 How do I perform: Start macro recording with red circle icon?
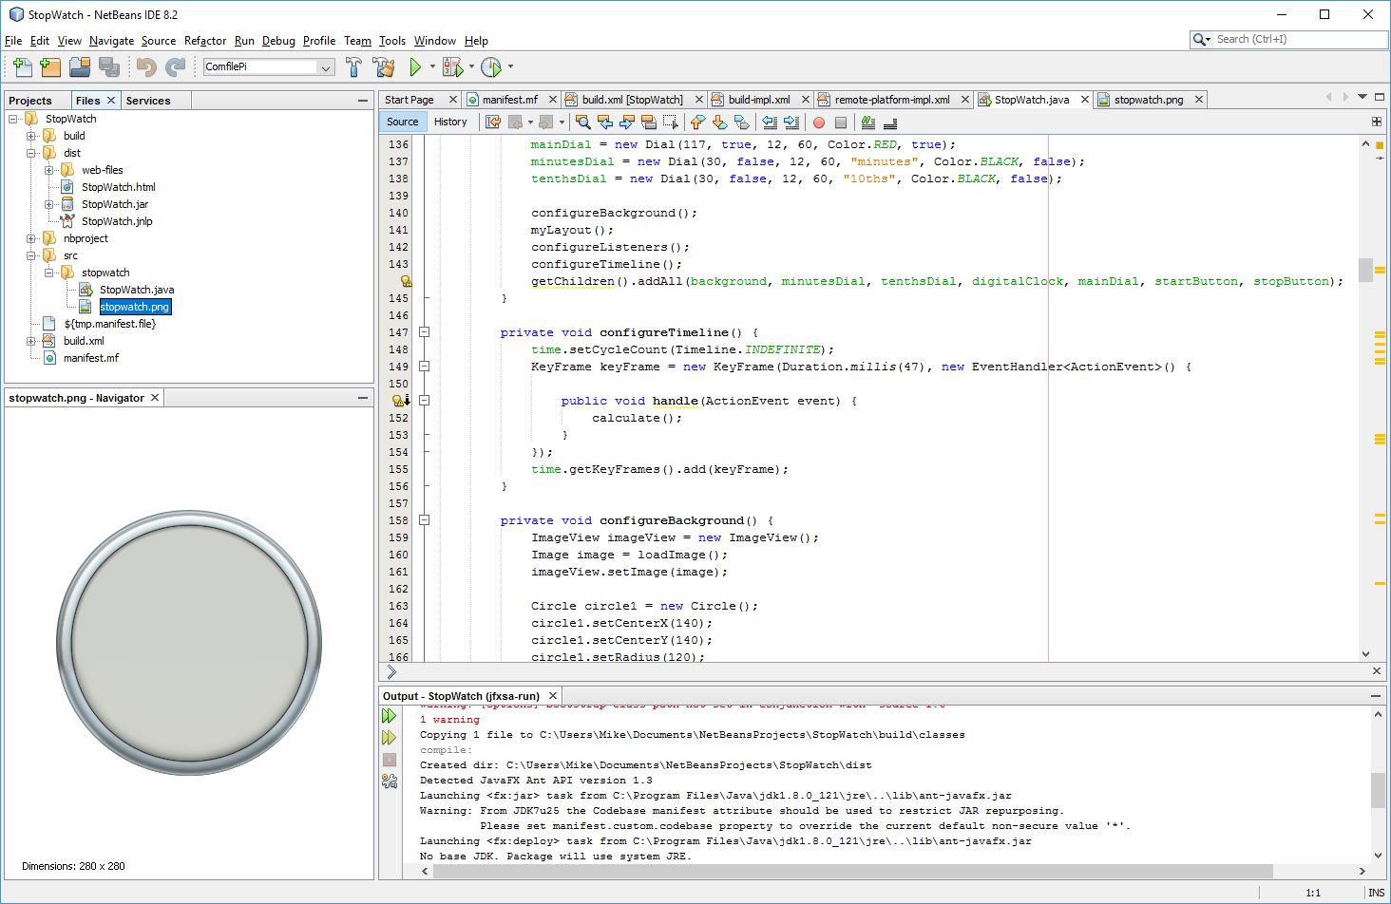point(819,122)
